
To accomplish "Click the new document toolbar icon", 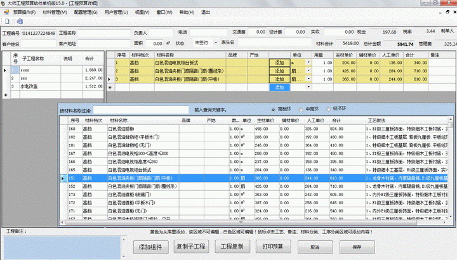I will [7, 22].
